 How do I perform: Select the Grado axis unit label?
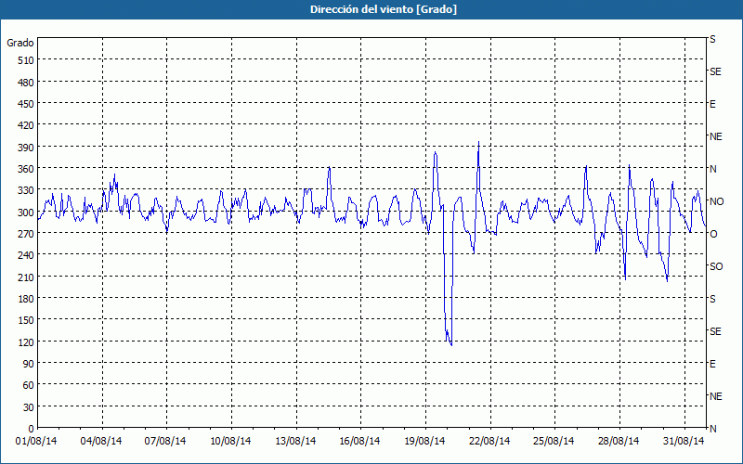(20, 43)
